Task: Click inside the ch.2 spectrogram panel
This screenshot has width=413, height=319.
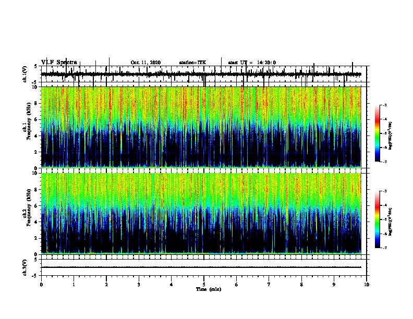Action: pyautogui.click(x=201, y=214)
